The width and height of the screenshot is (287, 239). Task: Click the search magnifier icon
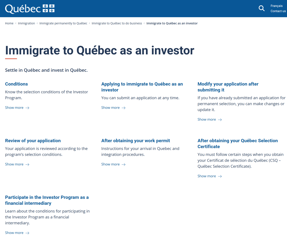point(261,8)
